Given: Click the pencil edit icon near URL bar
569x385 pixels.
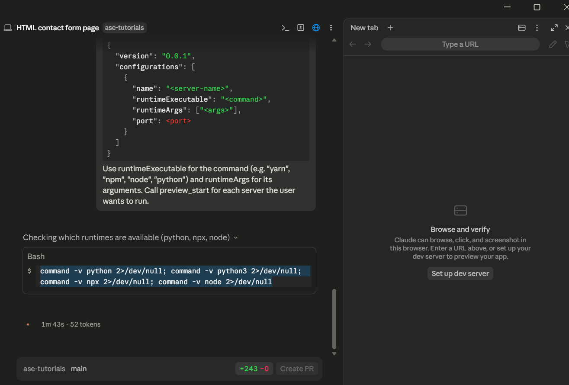Looking at the screenshot, I should [x=553, y=44].
